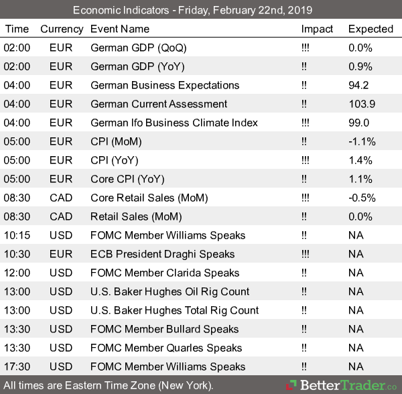This screenshot has width=402, height=394.
Task: Click U.S. Baker Hughes Total Rig Count
Action: (174, 310)
